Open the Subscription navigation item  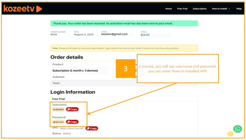click(x=200, y=9)
